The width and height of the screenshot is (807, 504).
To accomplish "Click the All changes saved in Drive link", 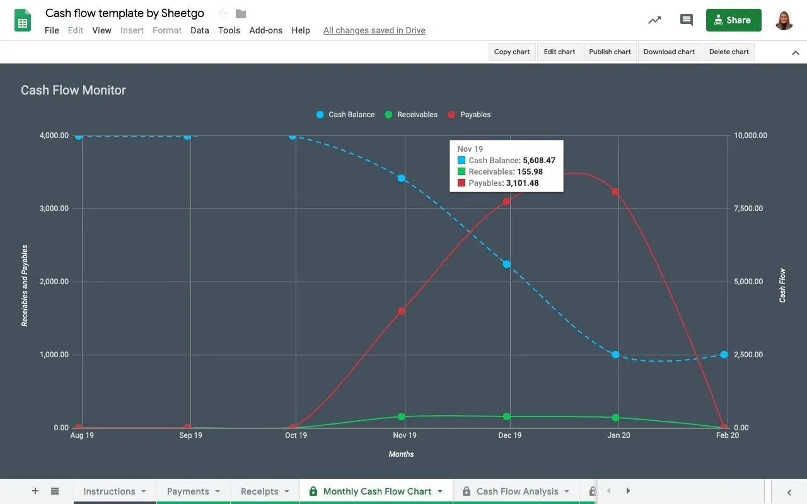I will point(374,30).
